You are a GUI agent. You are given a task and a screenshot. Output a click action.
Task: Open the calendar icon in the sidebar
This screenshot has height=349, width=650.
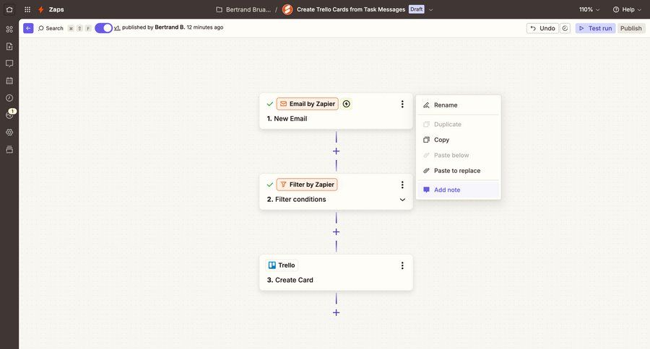pyautogui.click(x=9, y=81)
